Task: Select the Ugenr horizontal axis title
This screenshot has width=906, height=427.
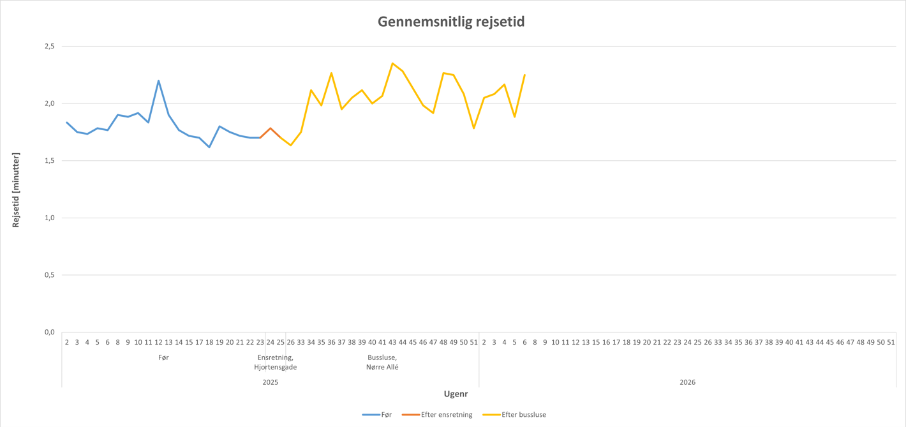Action: coord(456,394)
